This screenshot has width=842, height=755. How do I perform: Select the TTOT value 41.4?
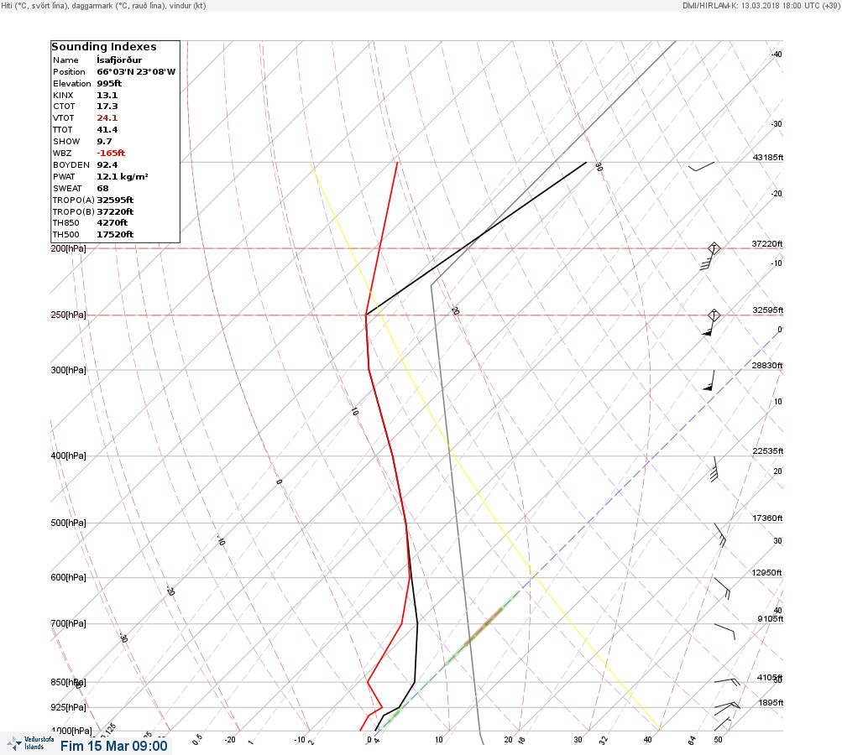(x=107, y=130)
